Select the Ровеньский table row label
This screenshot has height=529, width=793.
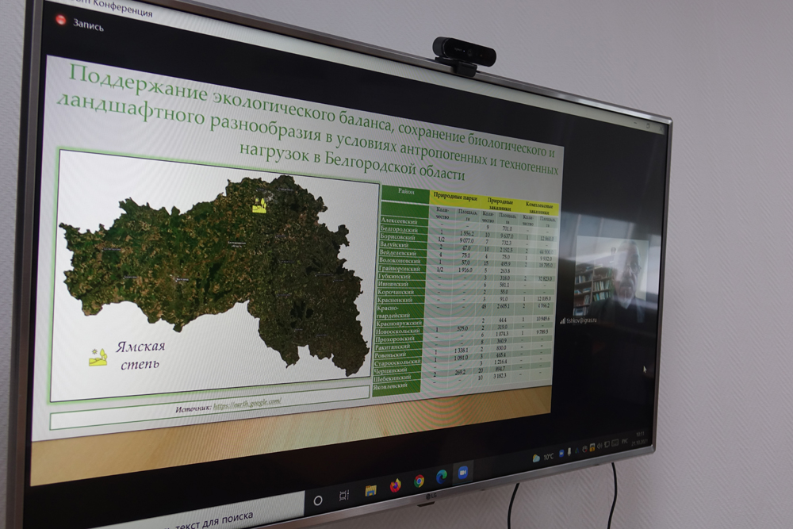(390, 355)
